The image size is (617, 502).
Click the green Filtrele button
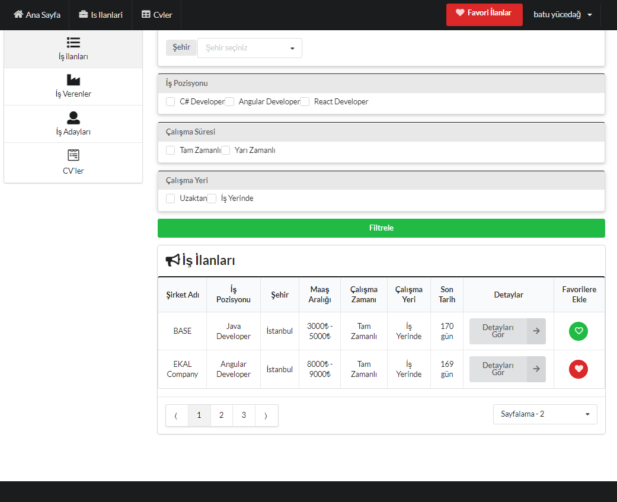381,228
